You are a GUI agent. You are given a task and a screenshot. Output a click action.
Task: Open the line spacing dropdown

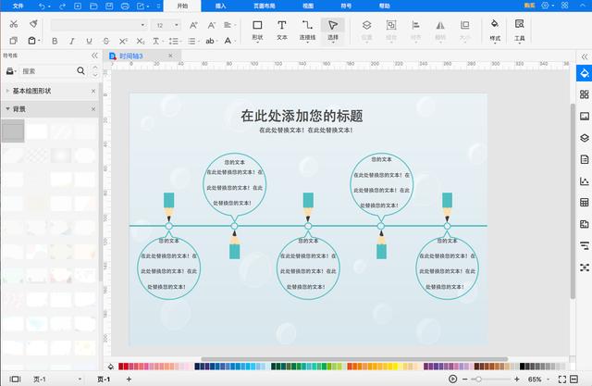tap(175, 41)
